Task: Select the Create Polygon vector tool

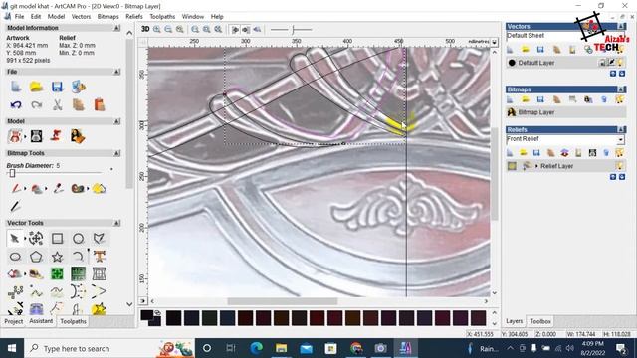Action: click(x=36, y=257)
